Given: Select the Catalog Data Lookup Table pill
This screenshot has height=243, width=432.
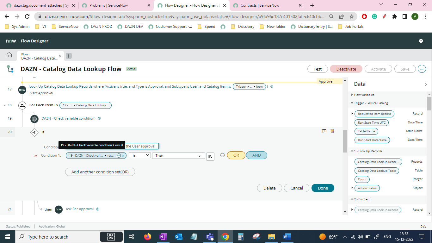Looking at the screenshot, I should [x=377, y=171].
